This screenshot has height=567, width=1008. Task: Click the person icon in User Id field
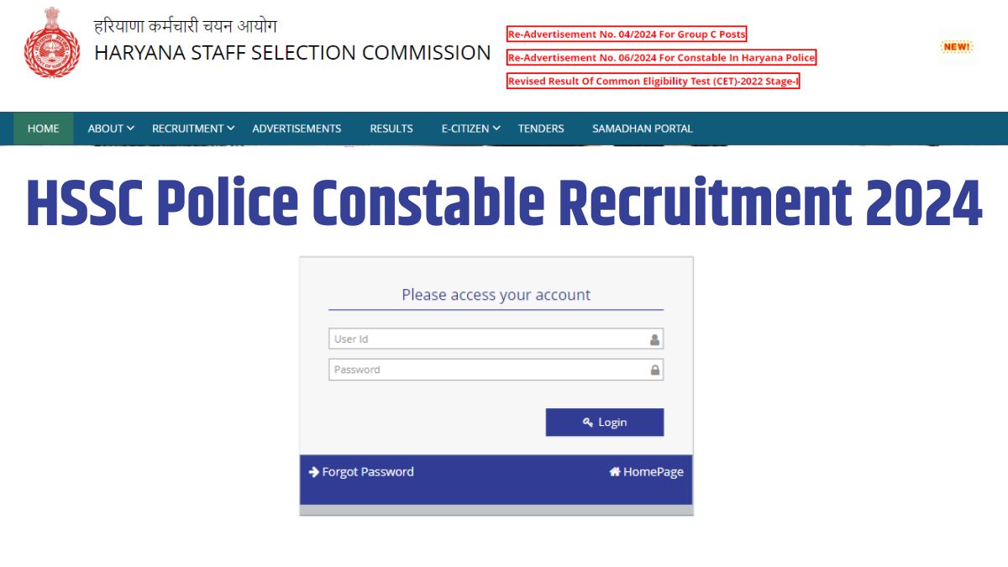tap(654, 339)
